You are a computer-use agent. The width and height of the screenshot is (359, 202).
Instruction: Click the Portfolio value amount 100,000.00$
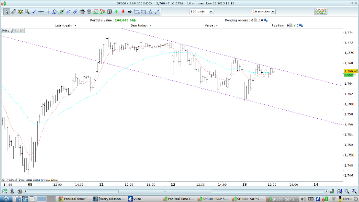(125, 20)
